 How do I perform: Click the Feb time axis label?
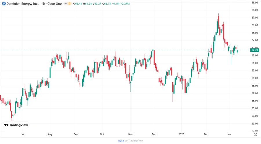[206, 134]
